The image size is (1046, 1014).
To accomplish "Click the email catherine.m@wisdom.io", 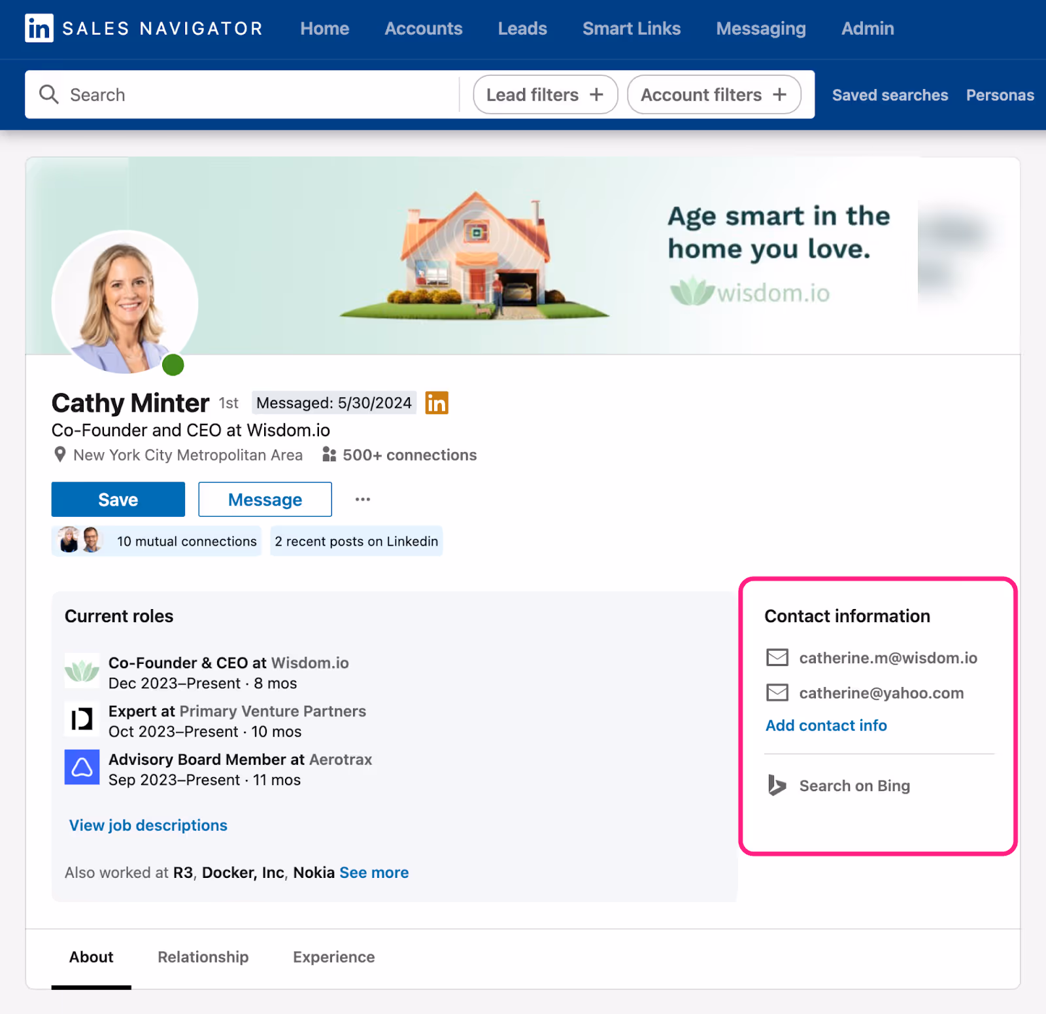I will (x=888, y=657).
